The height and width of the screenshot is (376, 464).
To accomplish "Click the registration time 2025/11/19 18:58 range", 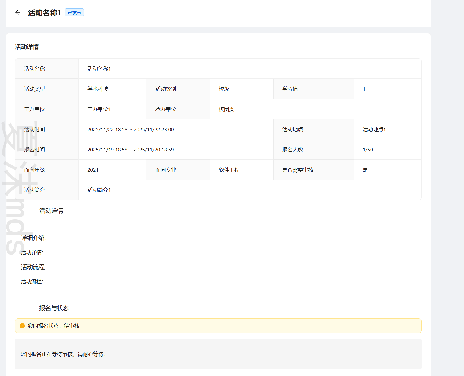I will click(x=131, y=150).
